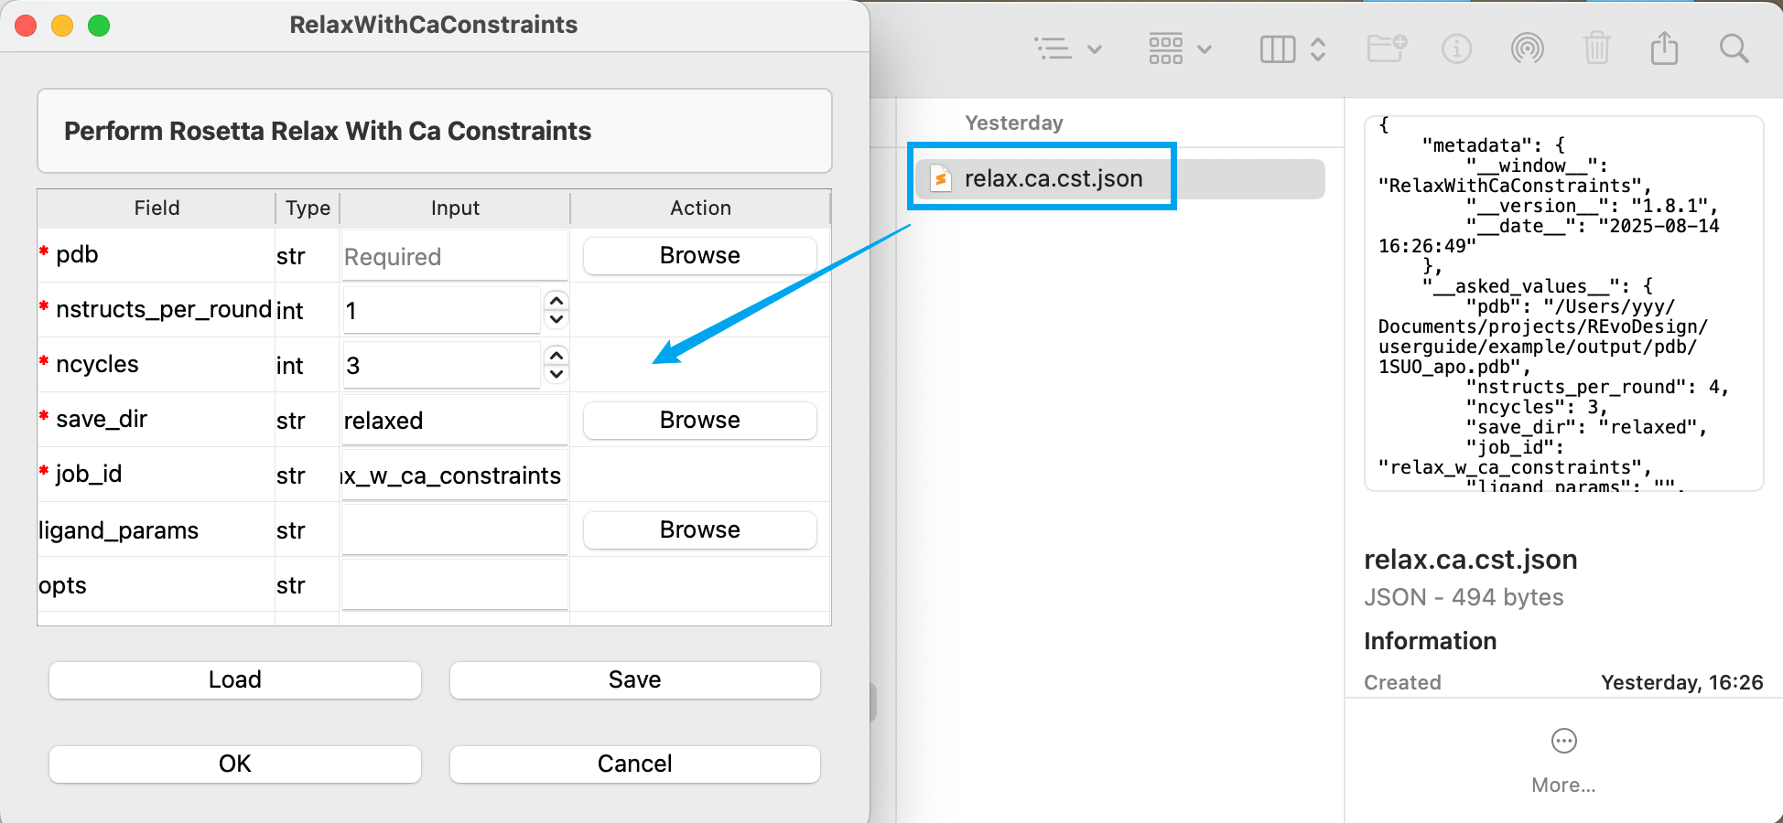
Task: Click the trash icon in Finder toolbar
Action: tap(1596, 48)
